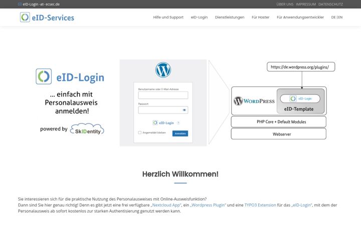Image resolution: width=361 pixels, height=225 pixels.
Task: Click the envelope icon beside the email address
Action: [20, 4]
